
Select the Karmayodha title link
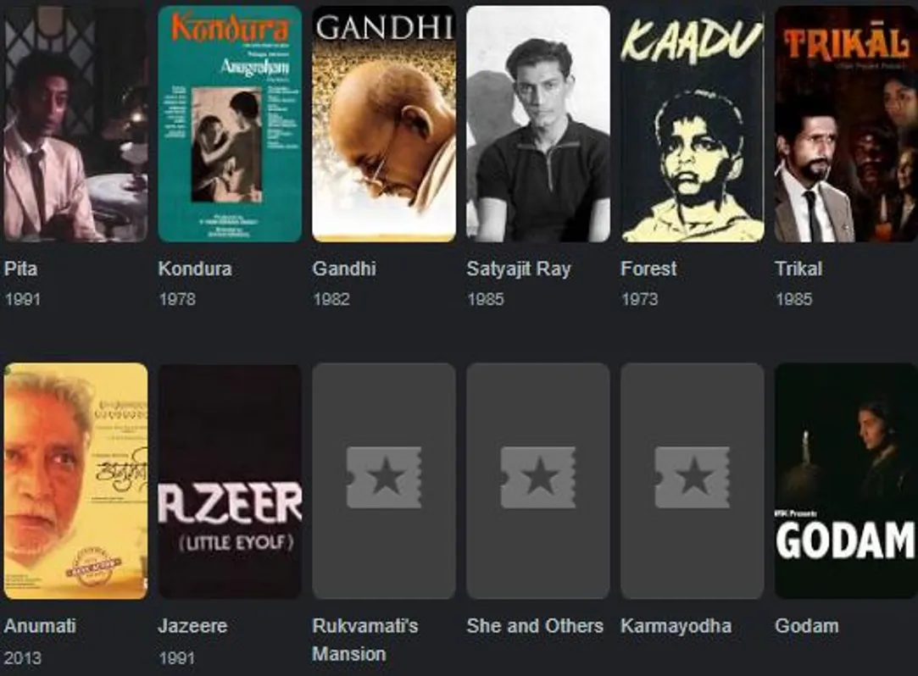(676, 626)
